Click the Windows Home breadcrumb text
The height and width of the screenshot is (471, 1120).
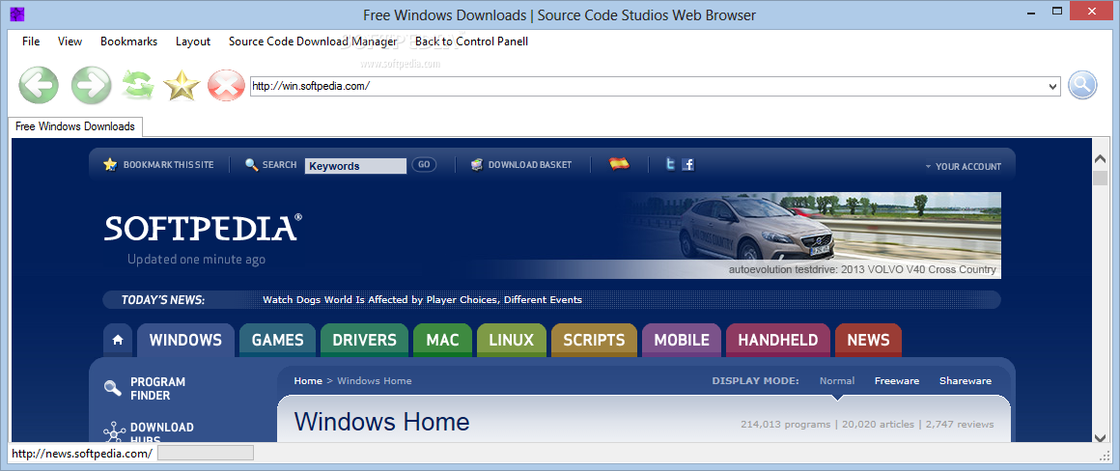tap(375, 380)
